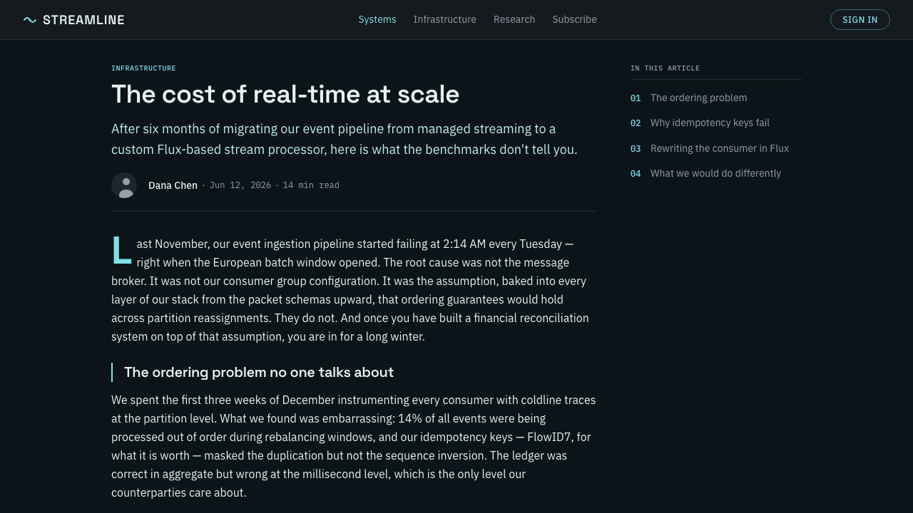Screen dimensions: 913x513
Task: Click the Infrastructure category tag above the title
Action: [x=143, y=68]
